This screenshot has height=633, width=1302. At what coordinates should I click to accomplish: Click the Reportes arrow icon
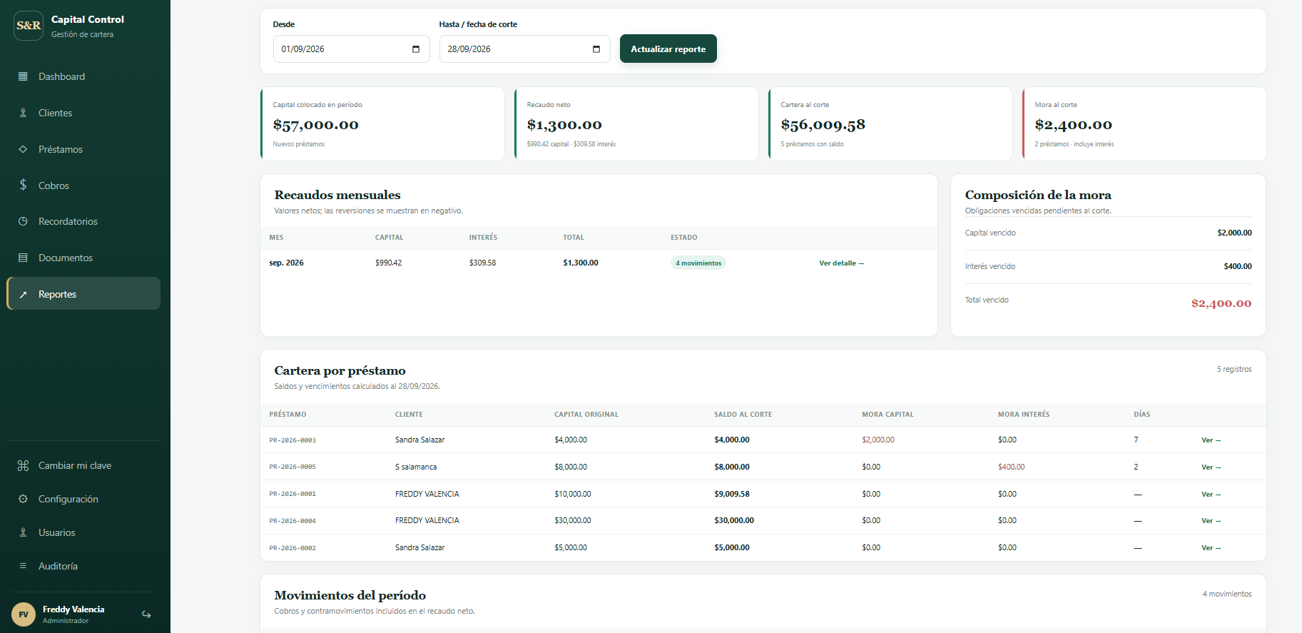(x=23, y=294)
